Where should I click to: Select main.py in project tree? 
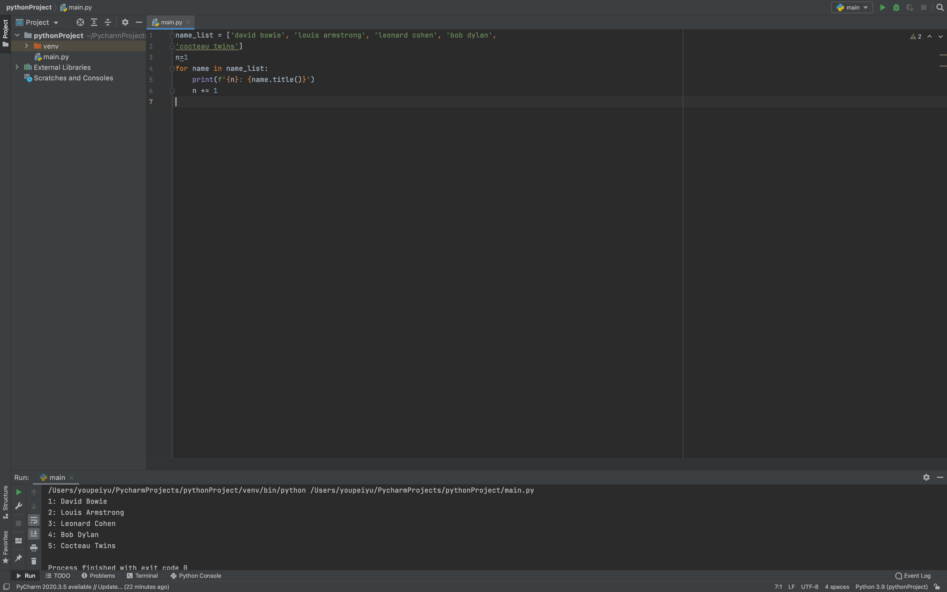point(55,57)
